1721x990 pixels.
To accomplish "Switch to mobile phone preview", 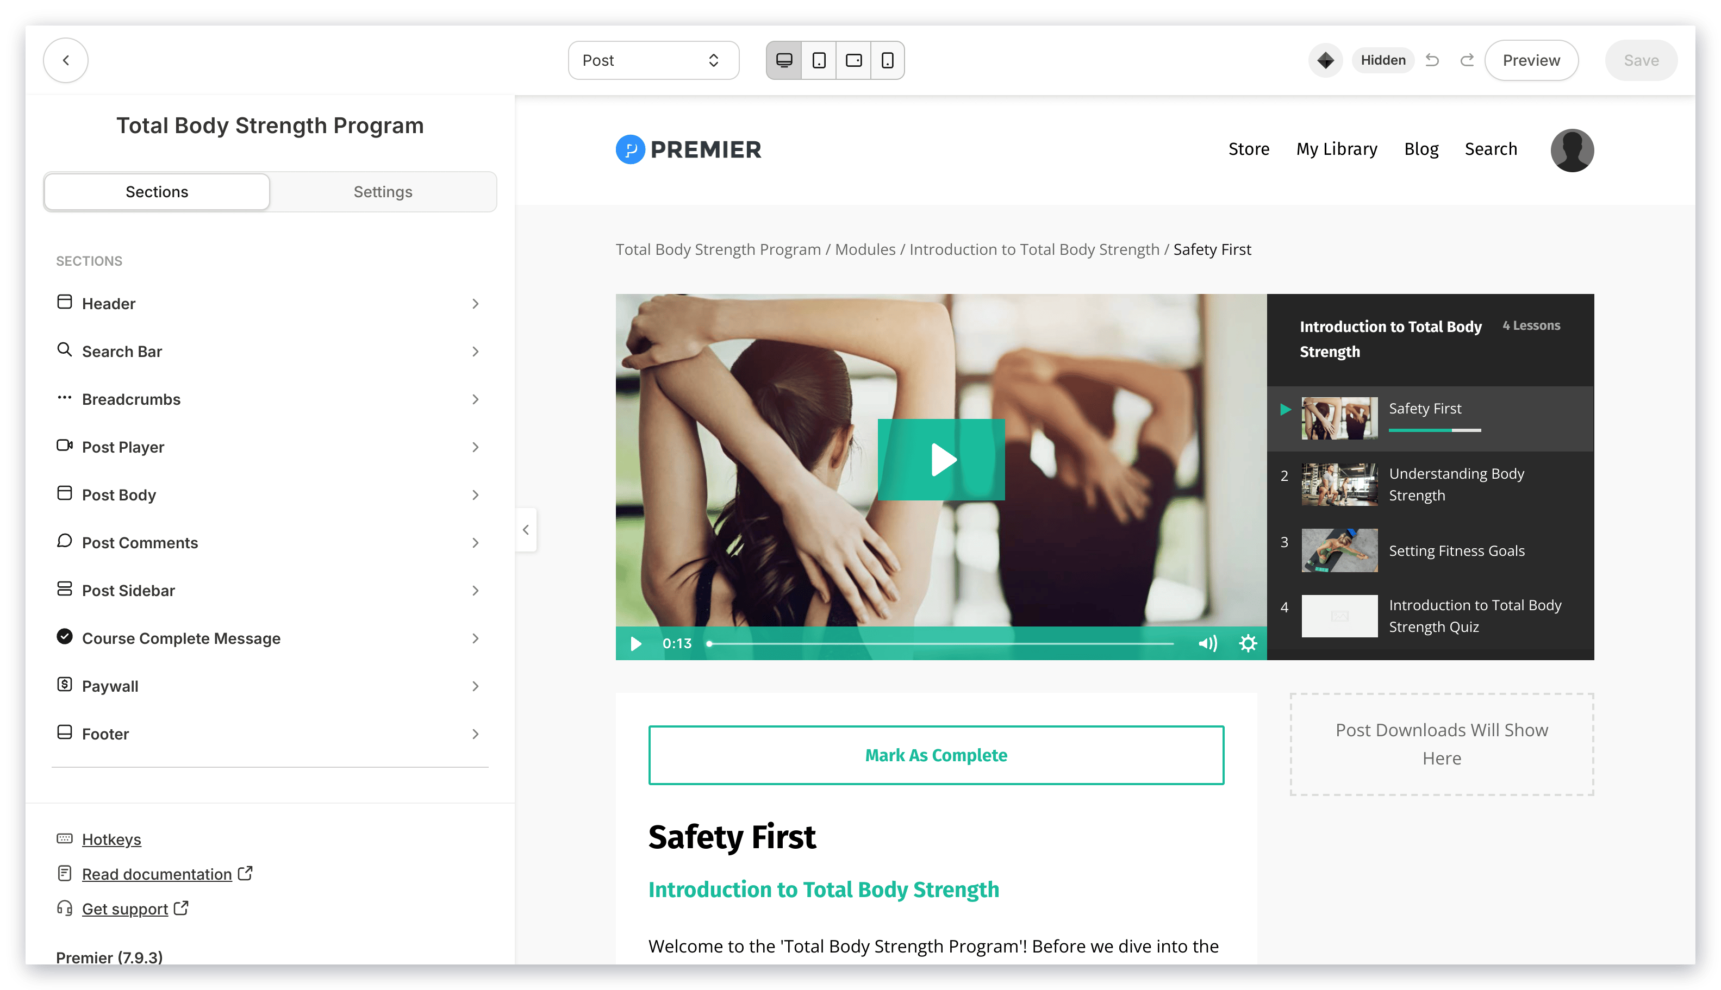I will pyautogui.click(x=888, y=60).
